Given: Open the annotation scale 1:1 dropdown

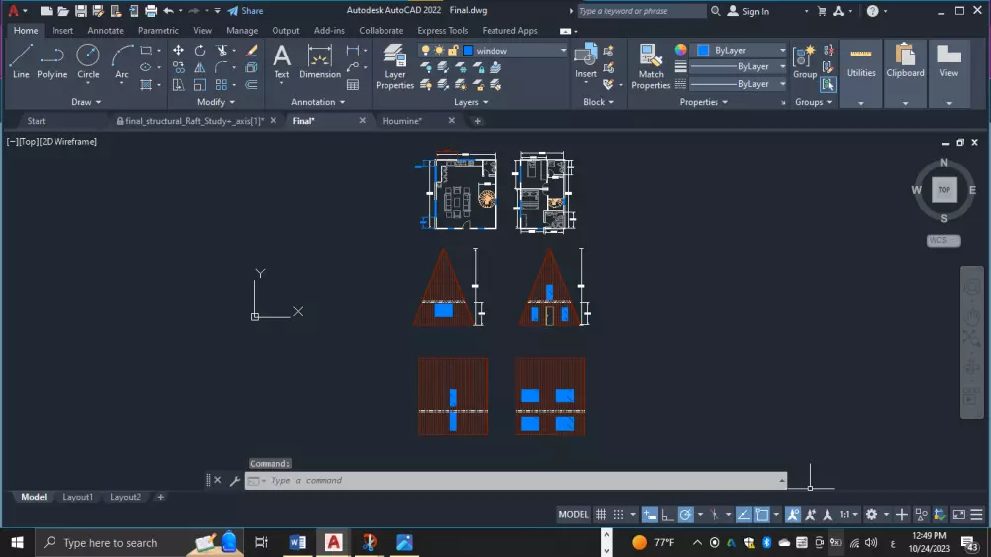Looking at the screenshot, I should point(849,514).
